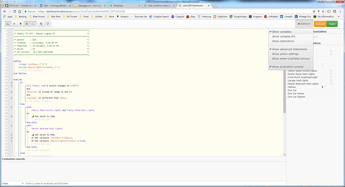
Task: Click the filter funnel toolbar icon
Action: point(20,24)
